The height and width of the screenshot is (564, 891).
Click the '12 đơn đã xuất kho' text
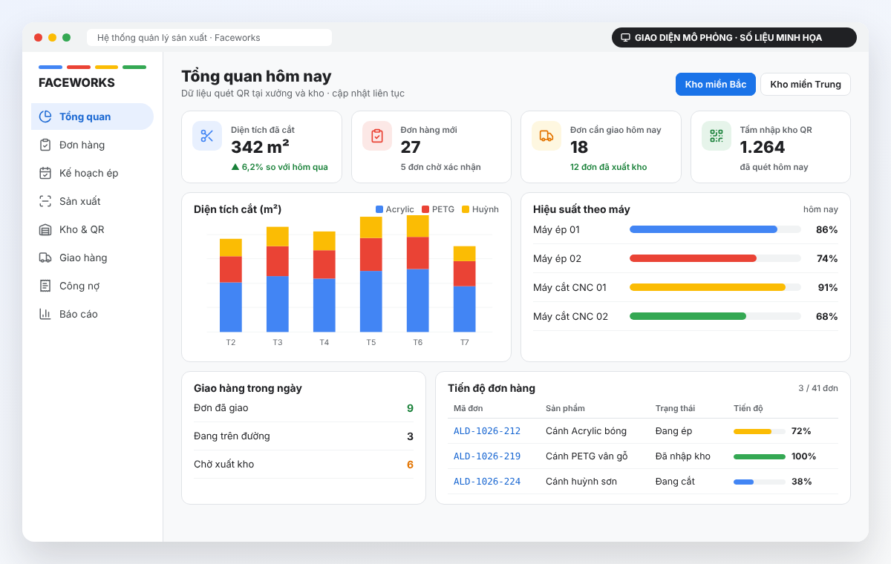(608, 167)
